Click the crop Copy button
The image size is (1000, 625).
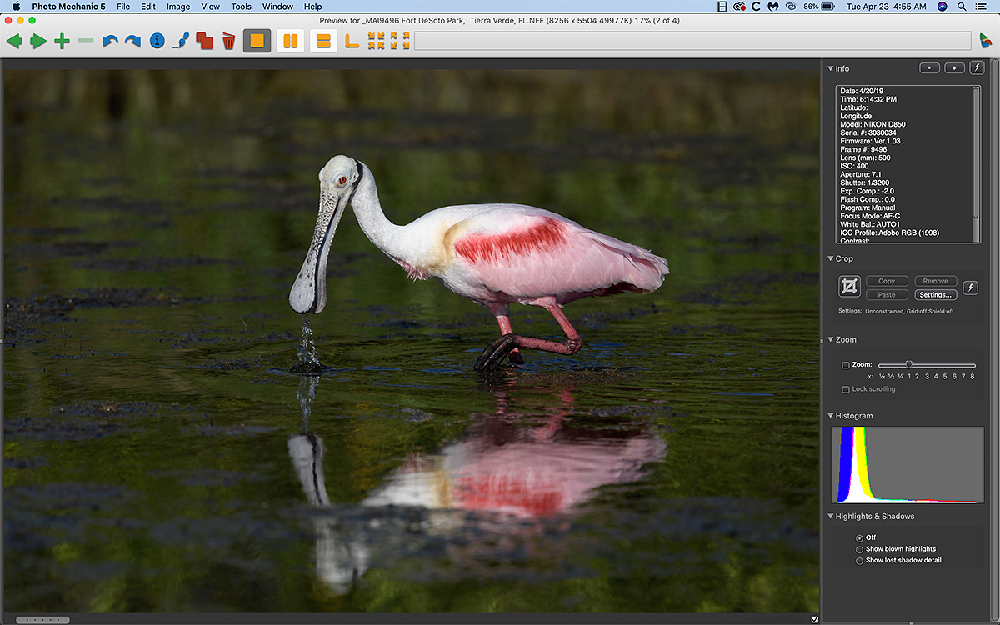click(887, 281)
